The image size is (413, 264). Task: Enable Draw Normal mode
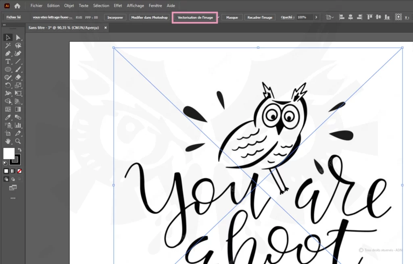(x=6, y=179)
